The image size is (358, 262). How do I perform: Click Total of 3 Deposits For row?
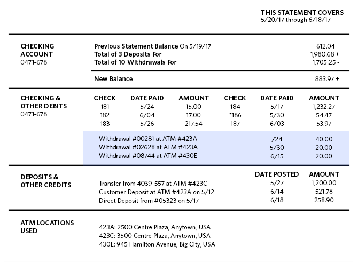[216, 54]
